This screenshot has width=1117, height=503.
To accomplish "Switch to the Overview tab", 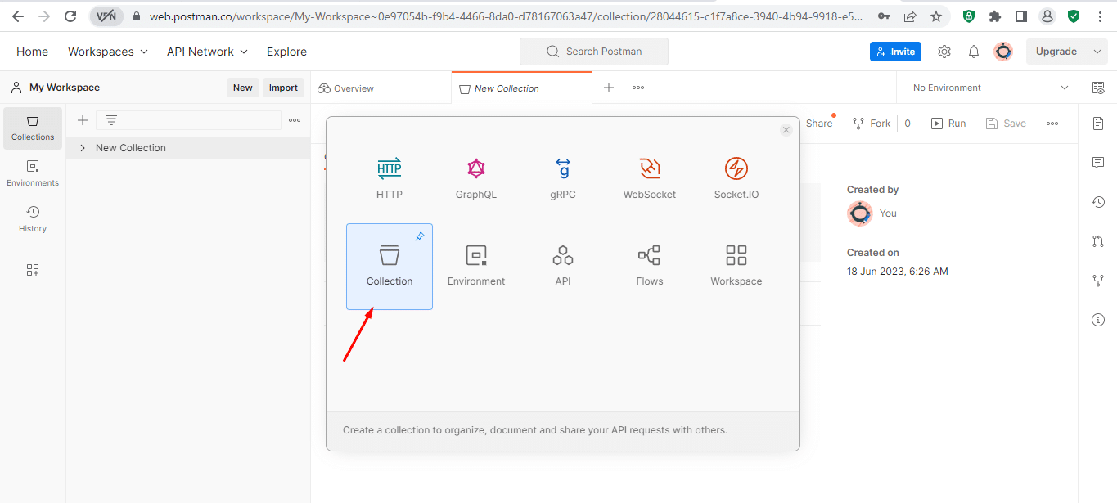I will tap(346, 88).
